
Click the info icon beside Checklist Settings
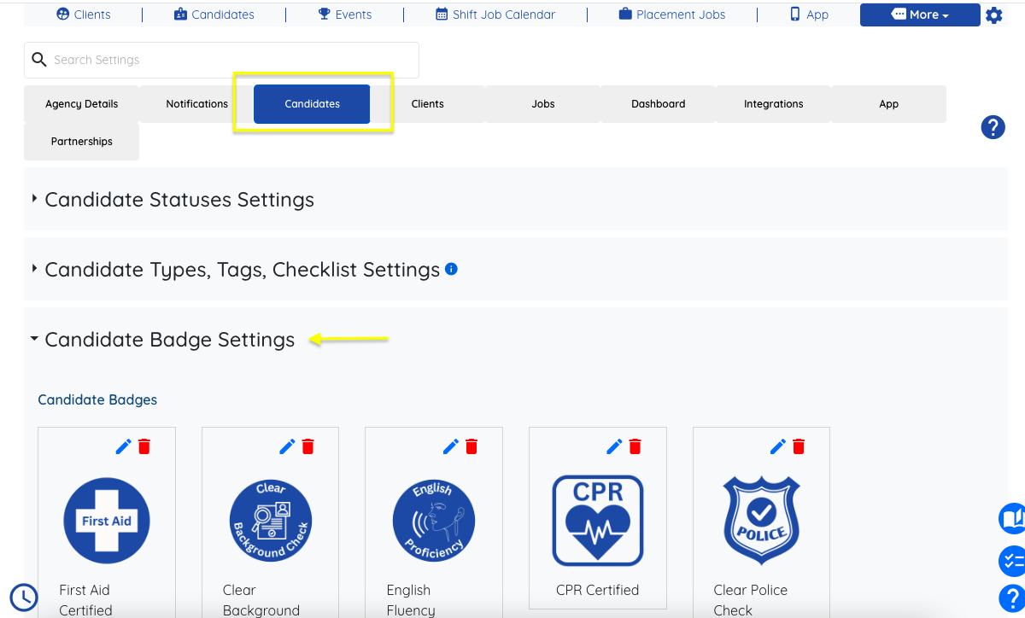pos(452,269)
